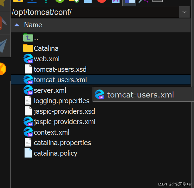Select the web.xml file icon

28,59
